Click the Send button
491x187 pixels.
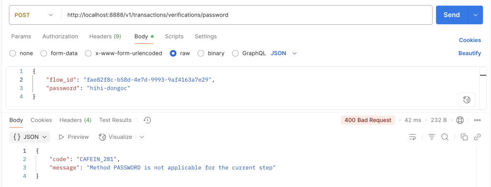tap(452, 15)
